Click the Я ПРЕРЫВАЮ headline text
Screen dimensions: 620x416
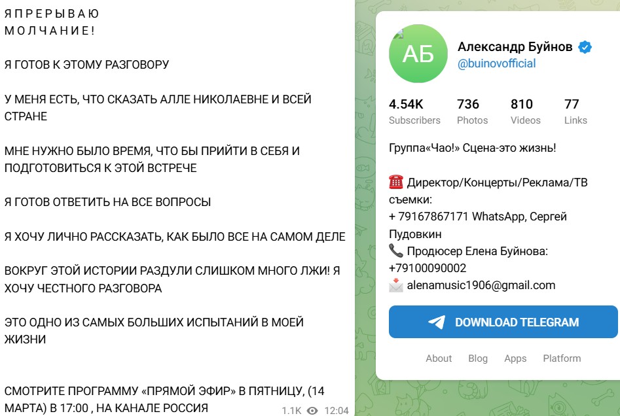pyautogui.click(x=52, y=14)
